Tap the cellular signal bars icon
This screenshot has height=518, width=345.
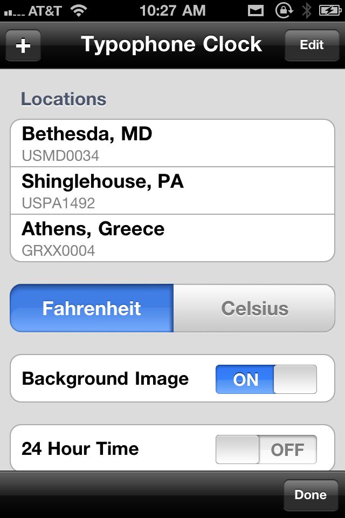[x=14, y=12]
